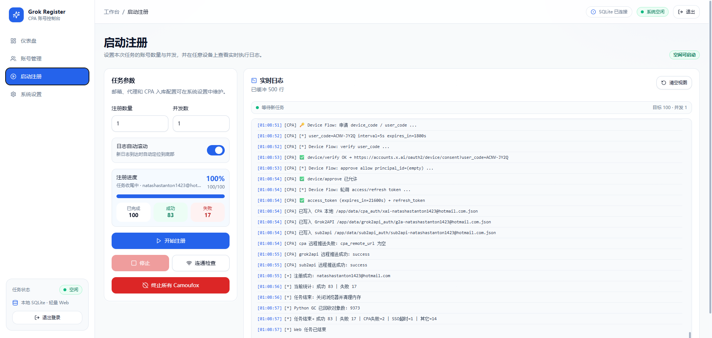Viewport: 712px width, 338px height.
Task: Click the ban icon in 终止所有 Camoufox
Action: 145,285
